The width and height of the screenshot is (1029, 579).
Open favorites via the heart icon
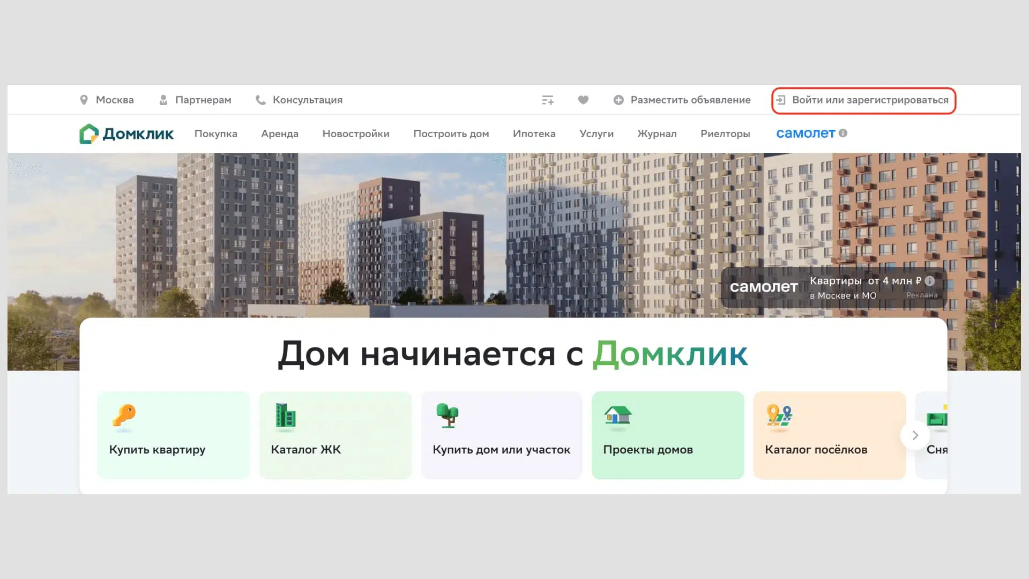[x=583, y=100]
